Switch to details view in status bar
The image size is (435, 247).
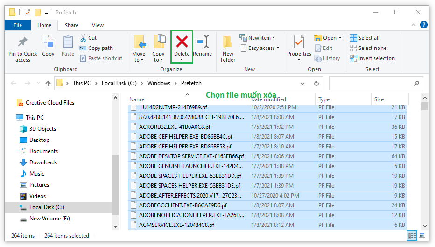pos(412,236)
